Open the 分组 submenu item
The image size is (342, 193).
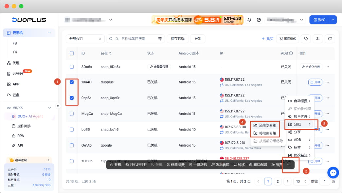pos(299,124)
